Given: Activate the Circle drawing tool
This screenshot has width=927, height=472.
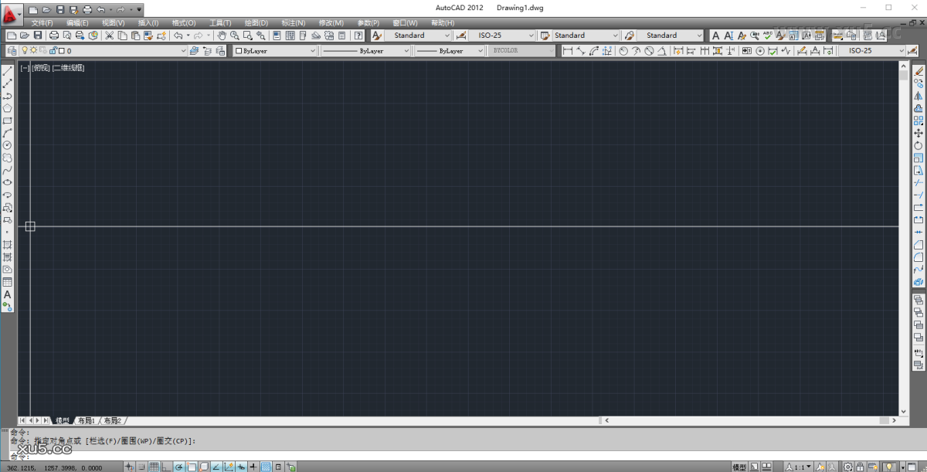Looking at the screenshot, I should (x=8, y=145).
